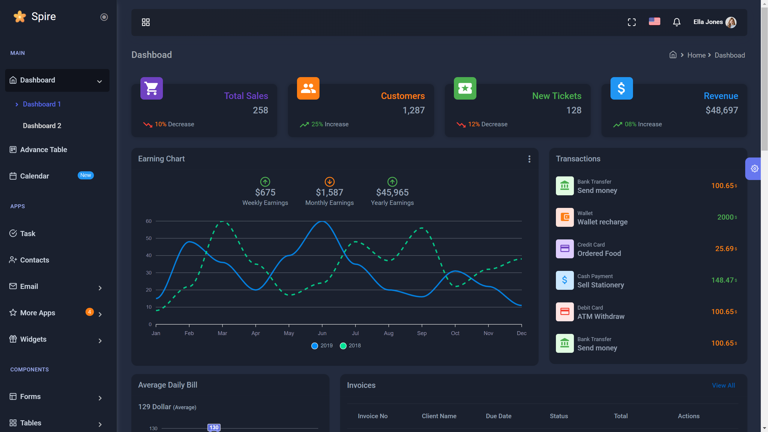This screenshot has height=432, width=768.
Task: Open notifications via the bell icon
Action: click(677, 22)
